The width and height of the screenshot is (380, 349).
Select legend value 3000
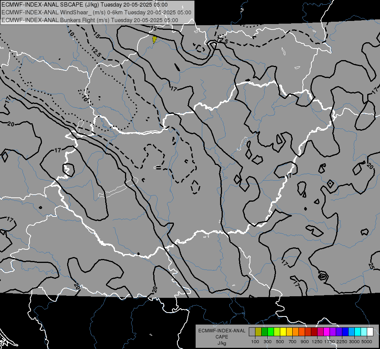pyautogui.click(x=354, y=342)
